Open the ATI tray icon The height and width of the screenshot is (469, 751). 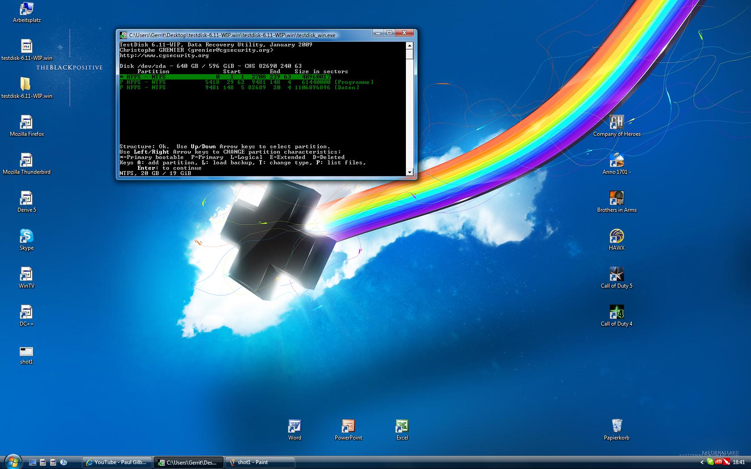[718, 462]
